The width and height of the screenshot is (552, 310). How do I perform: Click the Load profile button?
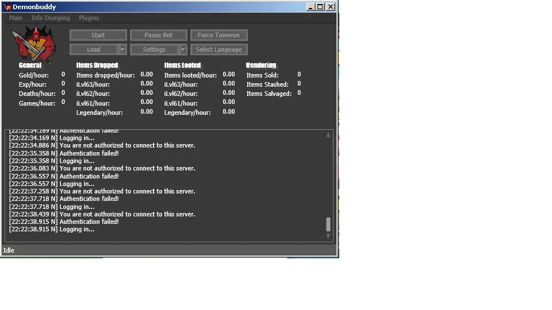click(x=94, y=49)
